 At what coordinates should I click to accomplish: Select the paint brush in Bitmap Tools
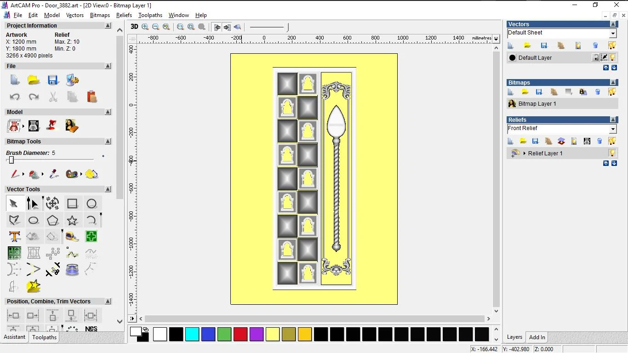[x=15, y=174]
